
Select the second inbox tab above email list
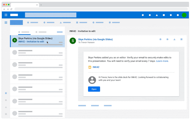pos(40,31)
